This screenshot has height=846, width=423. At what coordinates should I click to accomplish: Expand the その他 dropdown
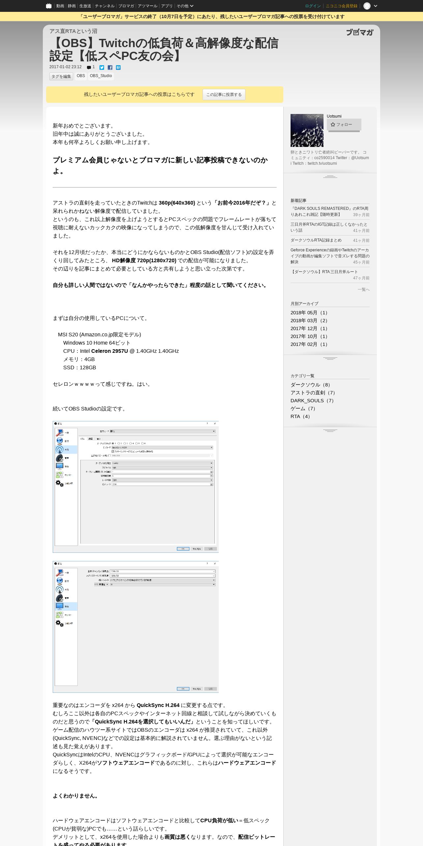[185, 6]
